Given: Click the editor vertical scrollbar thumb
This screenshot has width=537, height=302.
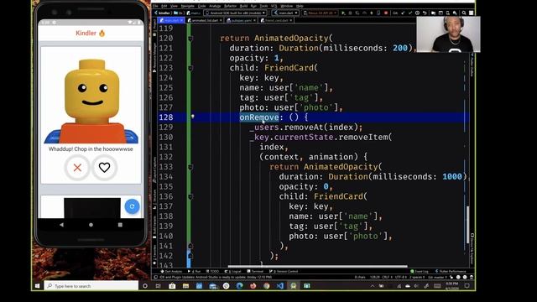Looking at the screenshot, I should pos(468,224).
